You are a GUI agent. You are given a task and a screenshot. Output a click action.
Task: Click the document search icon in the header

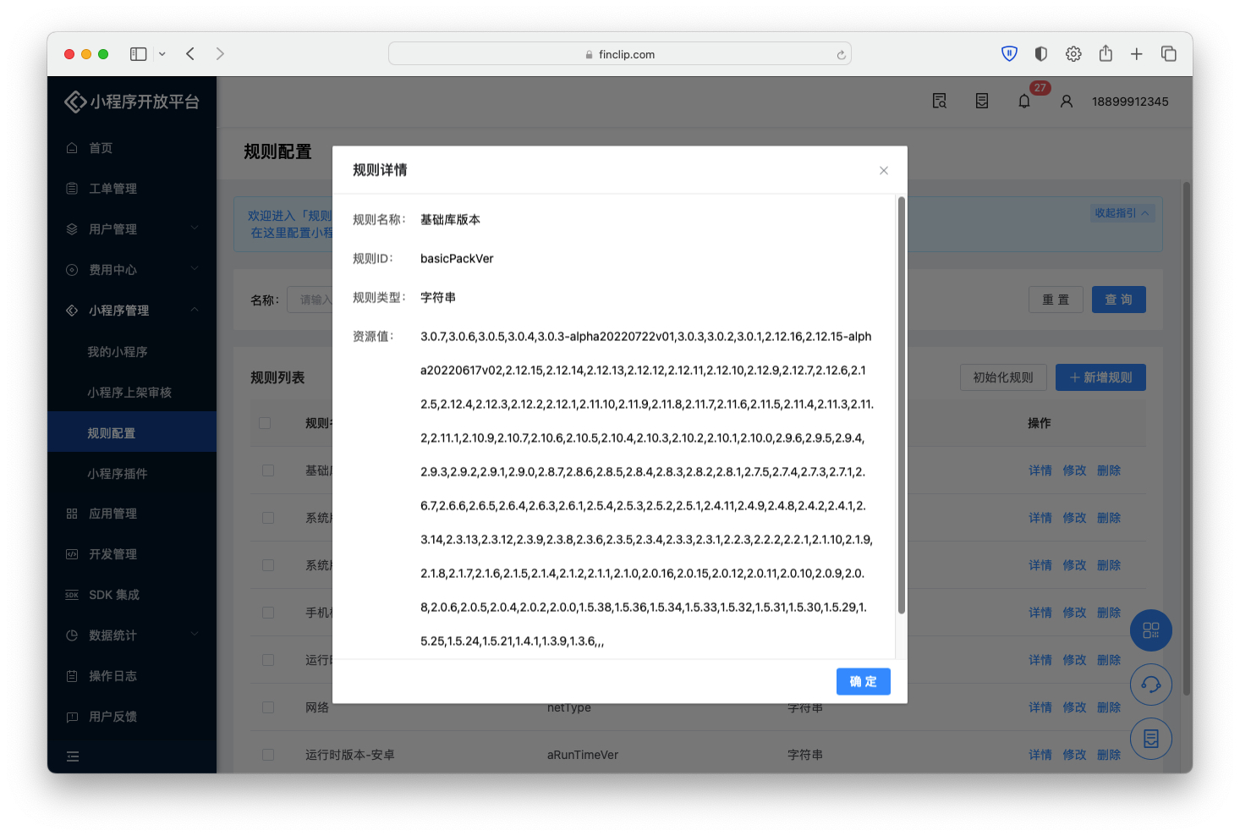coord(939,102)
